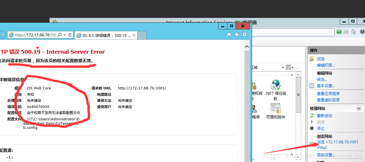Screen dimensions: 365x162
Task: Open IIS Manager help icon
Action: click(362, 31)
